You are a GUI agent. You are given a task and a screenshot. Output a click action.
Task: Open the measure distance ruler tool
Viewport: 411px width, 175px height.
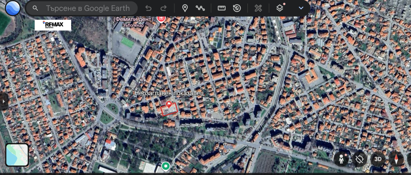221,8
